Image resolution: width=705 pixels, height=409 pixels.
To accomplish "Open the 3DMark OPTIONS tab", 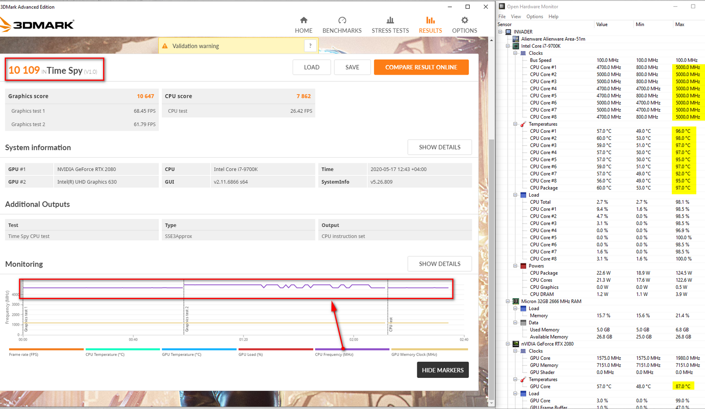I will coord(465,25).
